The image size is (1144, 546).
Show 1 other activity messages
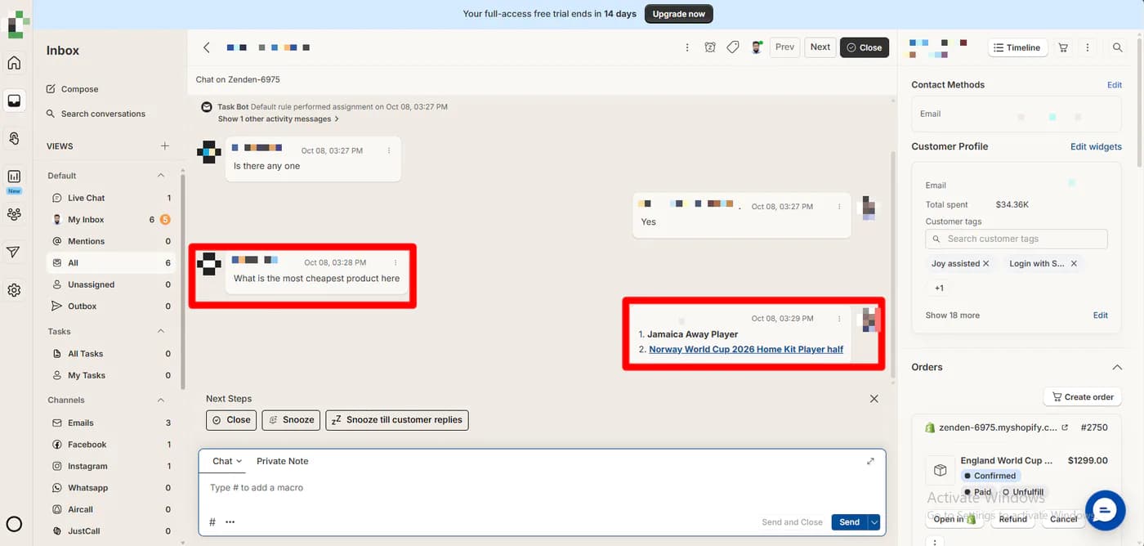278,119
